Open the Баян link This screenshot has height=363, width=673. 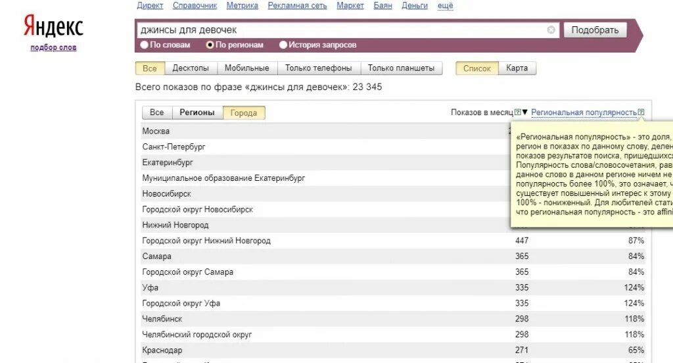click(x=383, y=5)
